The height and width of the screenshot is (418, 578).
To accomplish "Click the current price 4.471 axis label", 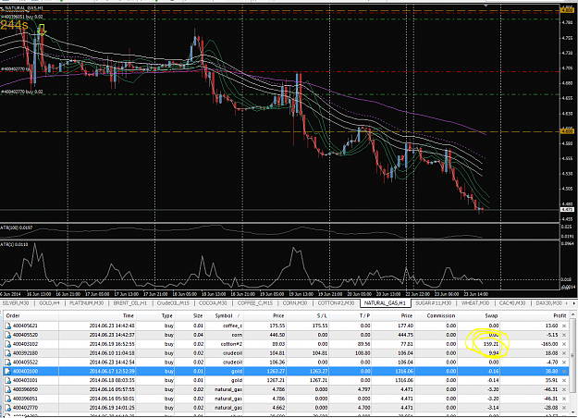I will 567,210.
